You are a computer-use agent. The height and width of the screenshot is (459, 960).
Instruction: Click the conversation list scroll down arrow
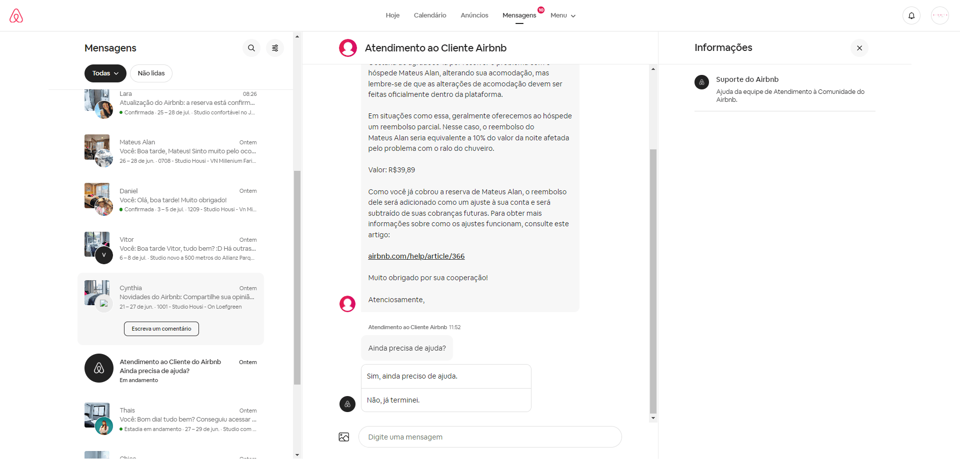(297, 455)
